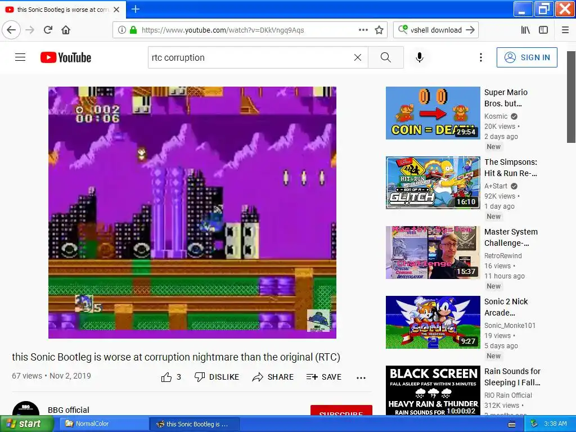The image size is (576, 432).
Task: Visit the Sonic_Monke101 channel
Action: coord(510,326)
